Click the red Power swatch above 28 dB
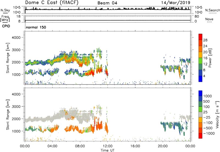The image size is (220, 152). tap(200, 37)
